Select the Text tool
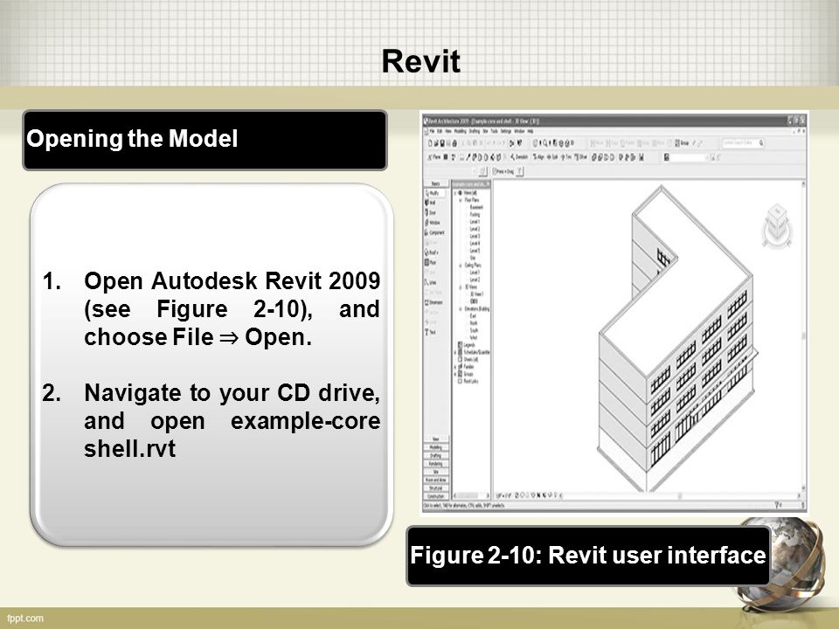The width and height of the screenshot is (839, 629). click(430, 332)
